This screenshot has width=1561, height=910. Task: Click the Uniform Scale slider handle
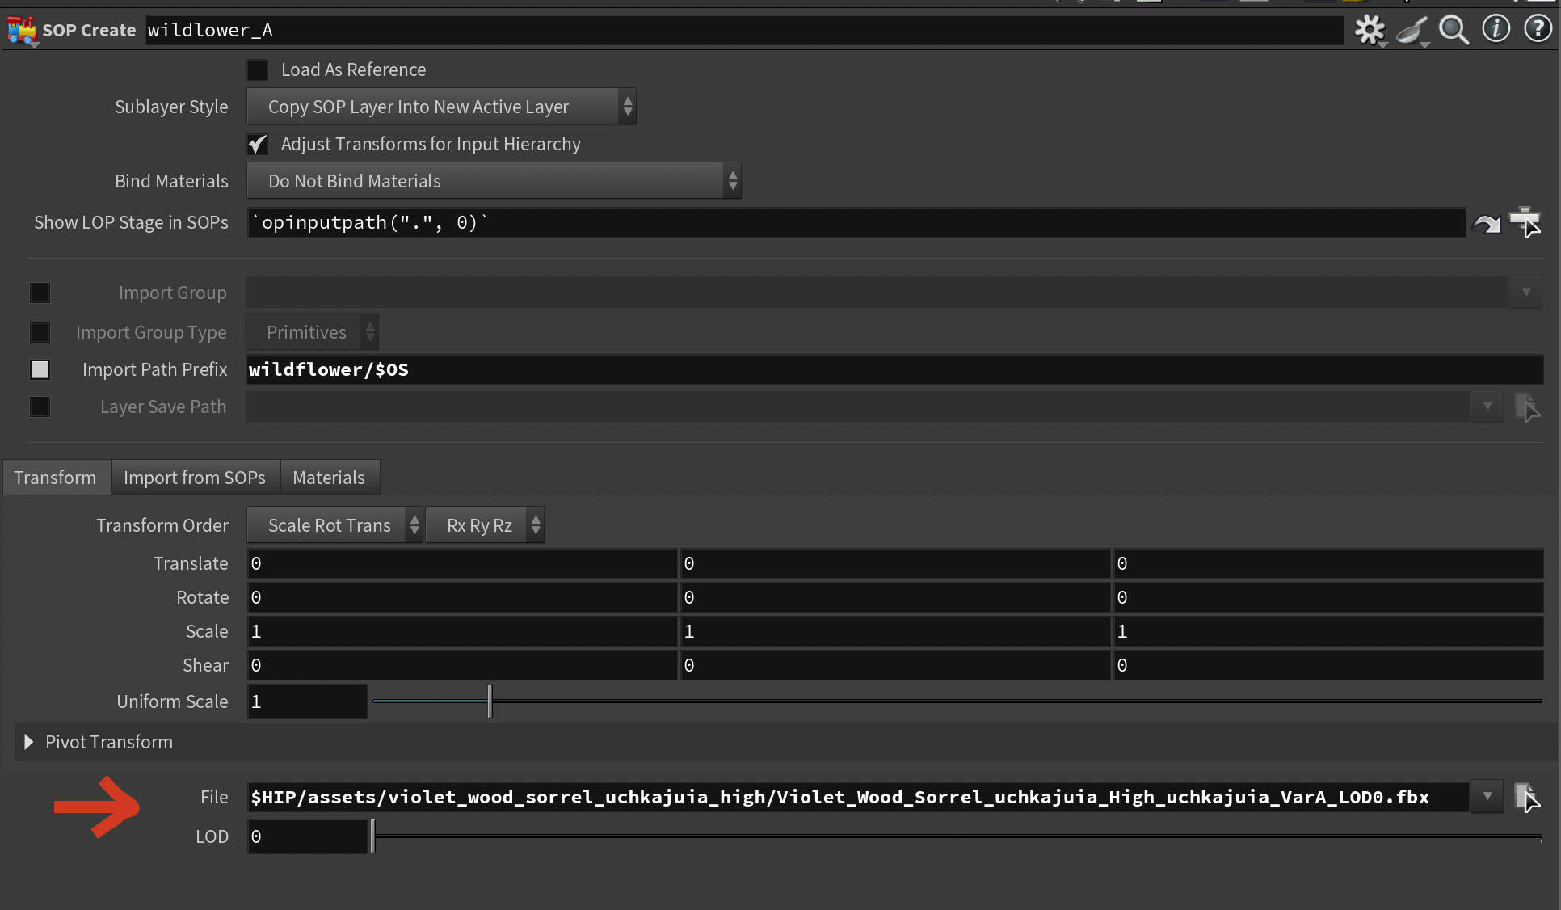coord(490,701)
